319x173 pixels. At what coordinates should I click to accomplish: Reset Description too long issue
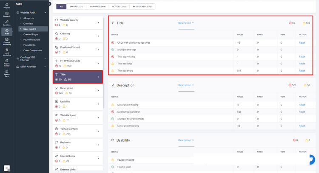pyautogui.click(x=302, y=126)
